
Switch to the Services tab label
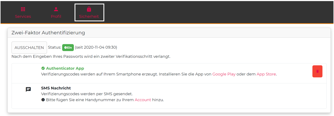(x=23, y=16)
